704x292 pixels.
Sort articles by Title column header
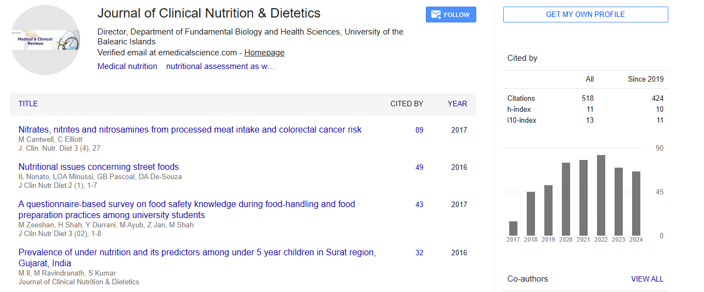click(x=28, y=104)
